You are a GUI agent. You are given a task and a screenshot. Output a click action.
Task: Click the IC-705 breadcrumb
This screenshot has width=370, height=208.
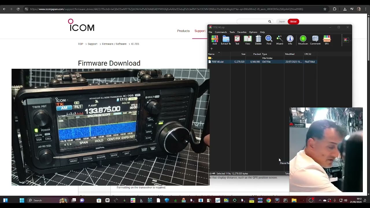pyautogui.click(x=135, y=44)
